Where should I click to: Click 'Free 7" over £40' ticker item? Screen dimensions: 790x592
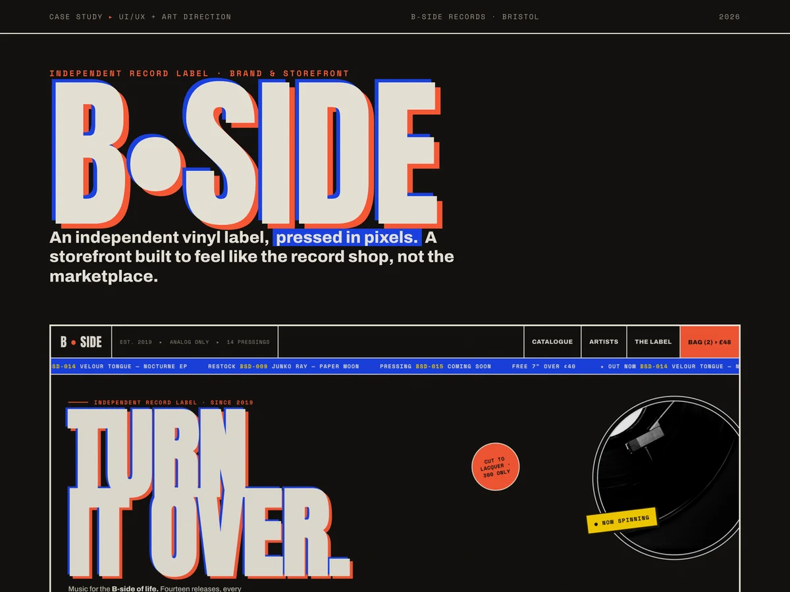[544, 366]
